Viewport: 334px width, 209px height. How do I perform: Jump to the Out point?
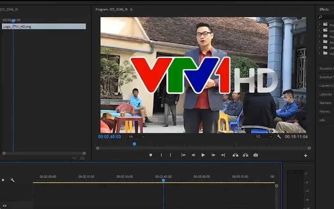click(x=223, y=155)
